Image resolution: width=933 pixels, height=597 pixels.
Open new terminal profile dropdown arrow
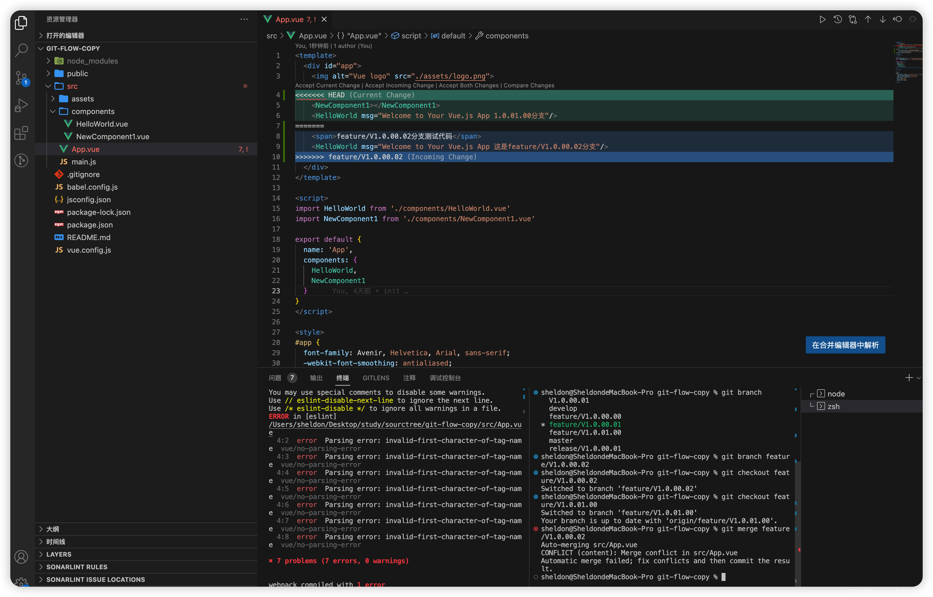tap(919, 378)
